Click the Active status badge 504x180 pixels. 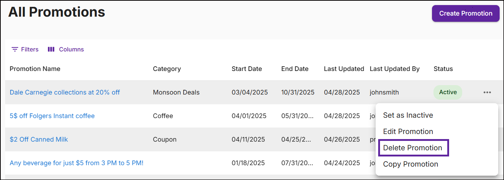[448, 92]
